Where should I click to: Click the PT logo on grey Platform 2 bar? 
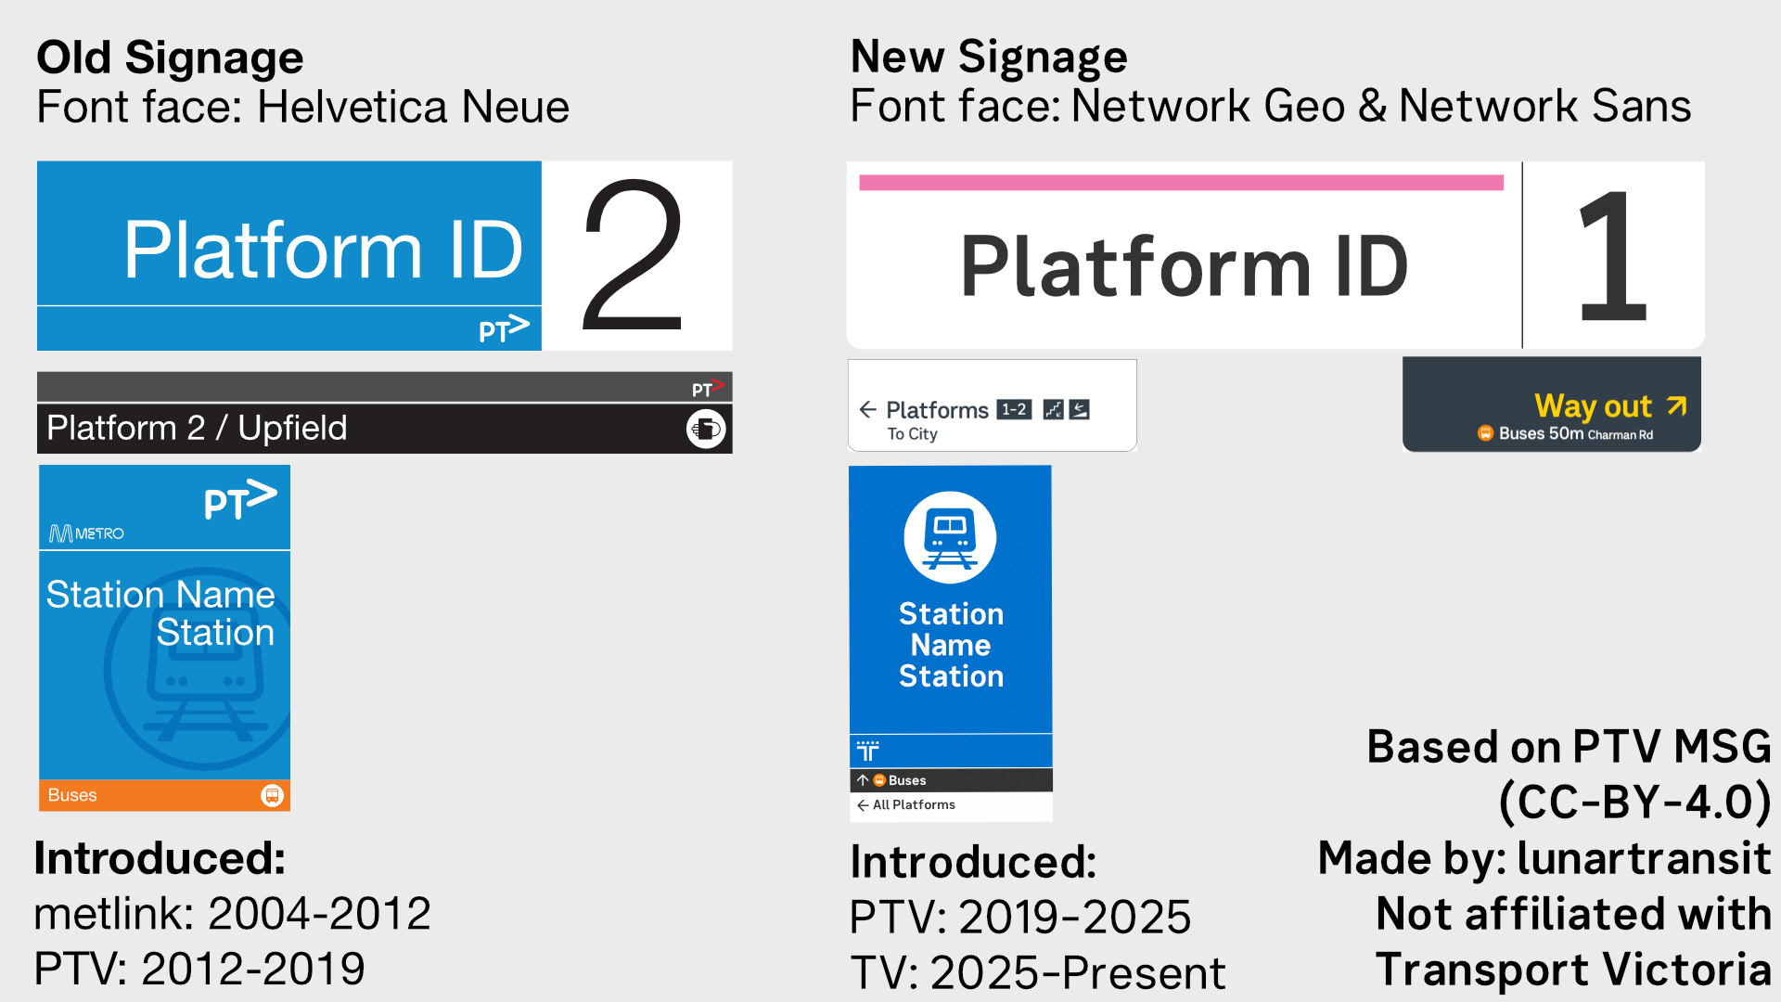coord(708,388)
